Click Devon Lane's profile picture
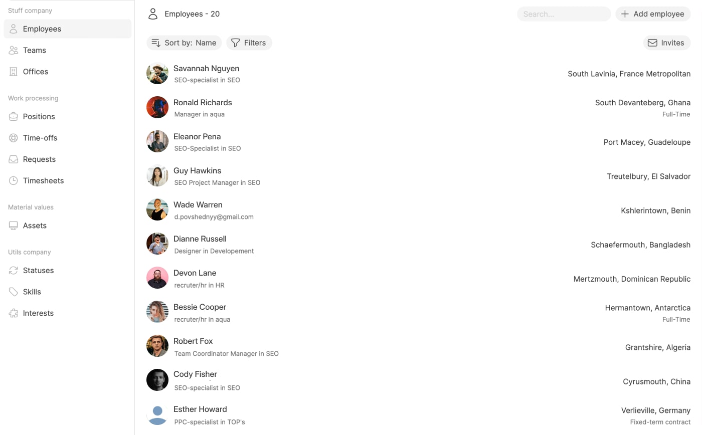Viewport: 702px width, 435px height. tap(157, 278)
